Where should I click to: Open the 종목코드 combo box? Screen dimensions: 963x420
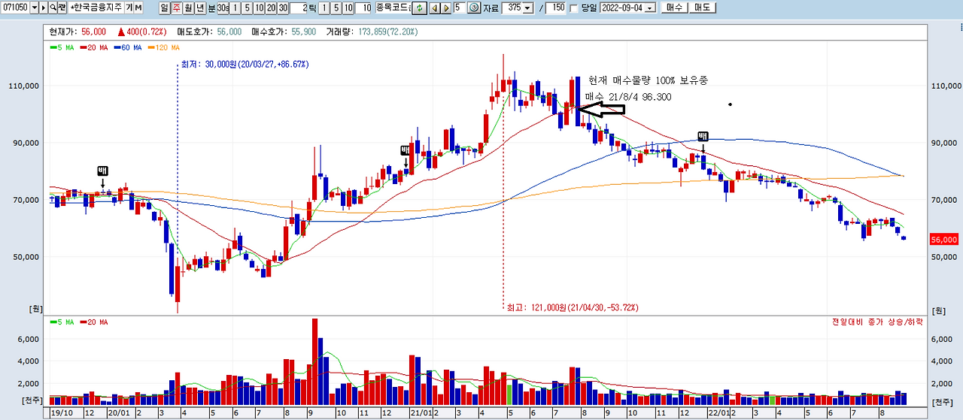point(392,8)
